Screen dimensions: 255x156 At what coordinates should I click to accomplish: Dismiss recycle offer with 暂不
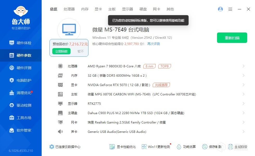click(81, 51)
